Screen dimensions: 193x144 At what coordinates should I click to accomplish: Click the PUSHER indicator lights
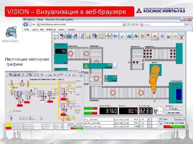pyautogui.click(x=115, y=77)
